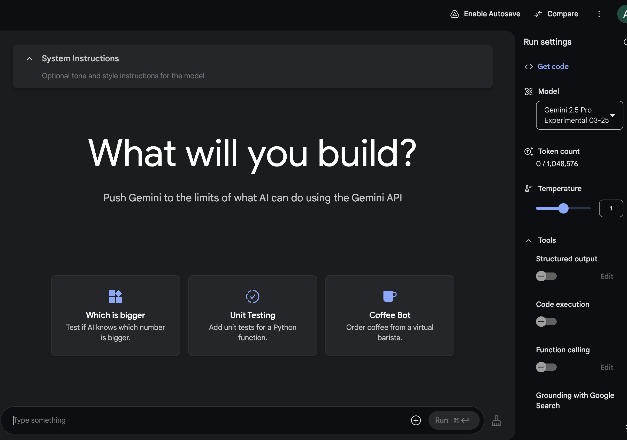Open the Gemini 2.5 Pro model dropdown
627x440 pixels.
tap(579, 115)
